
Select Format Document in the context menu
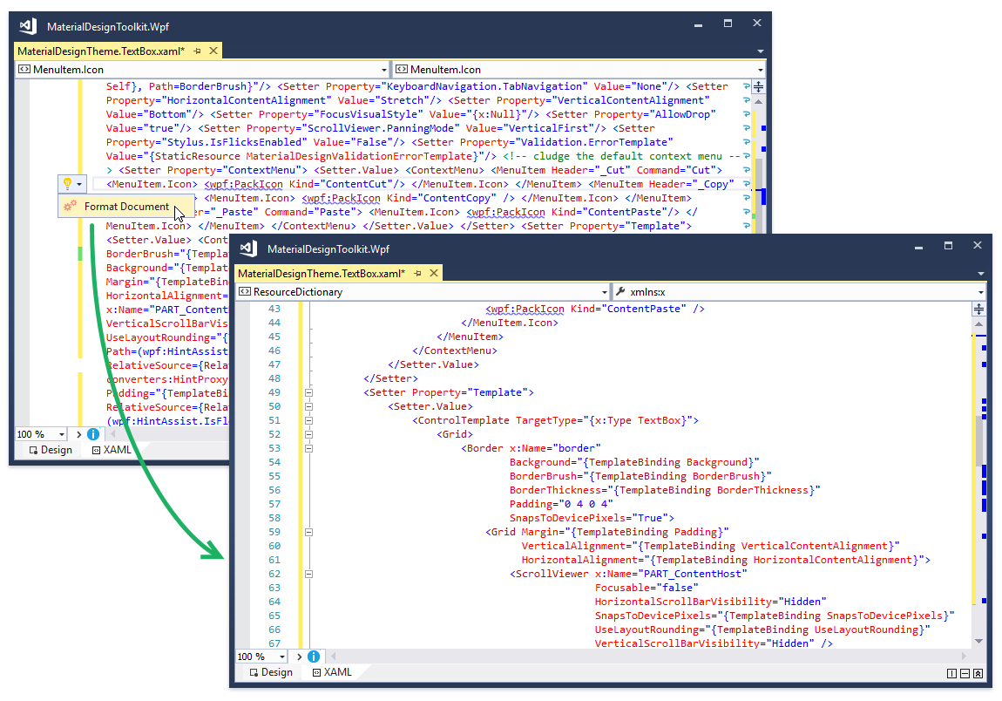129,206
